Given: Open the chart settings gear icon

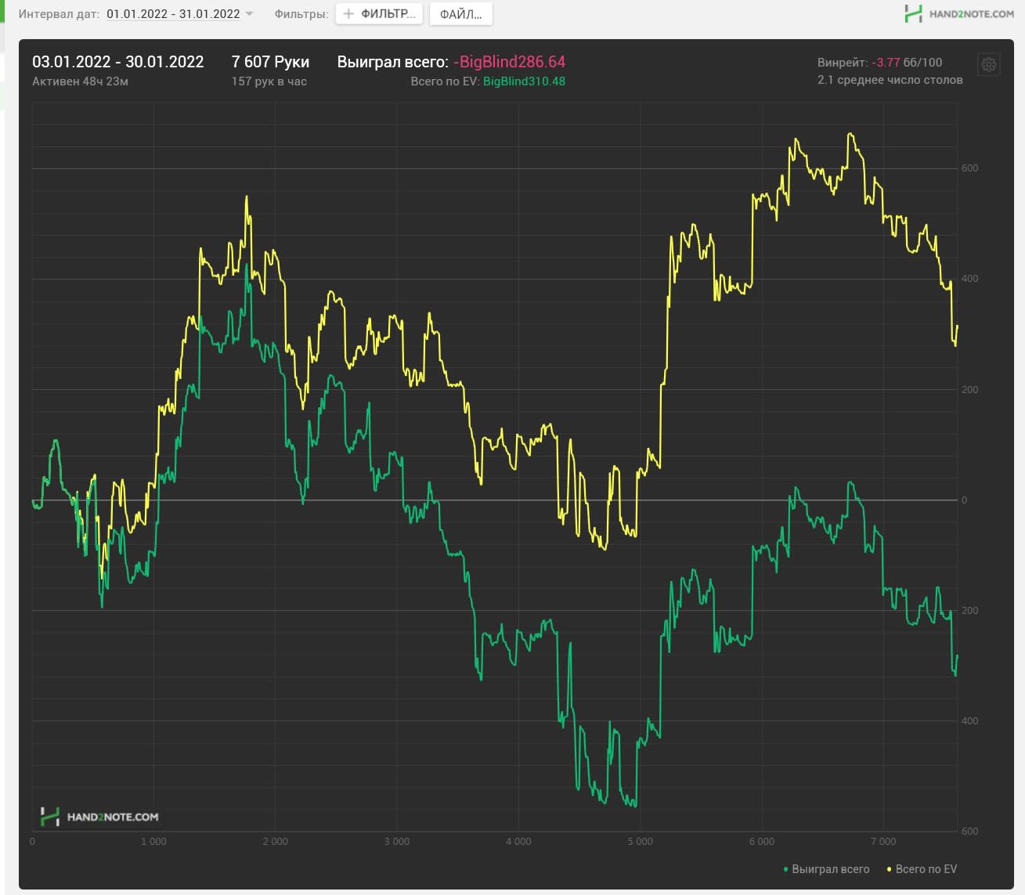Looking at the screenshot, I should pos(989,64).
